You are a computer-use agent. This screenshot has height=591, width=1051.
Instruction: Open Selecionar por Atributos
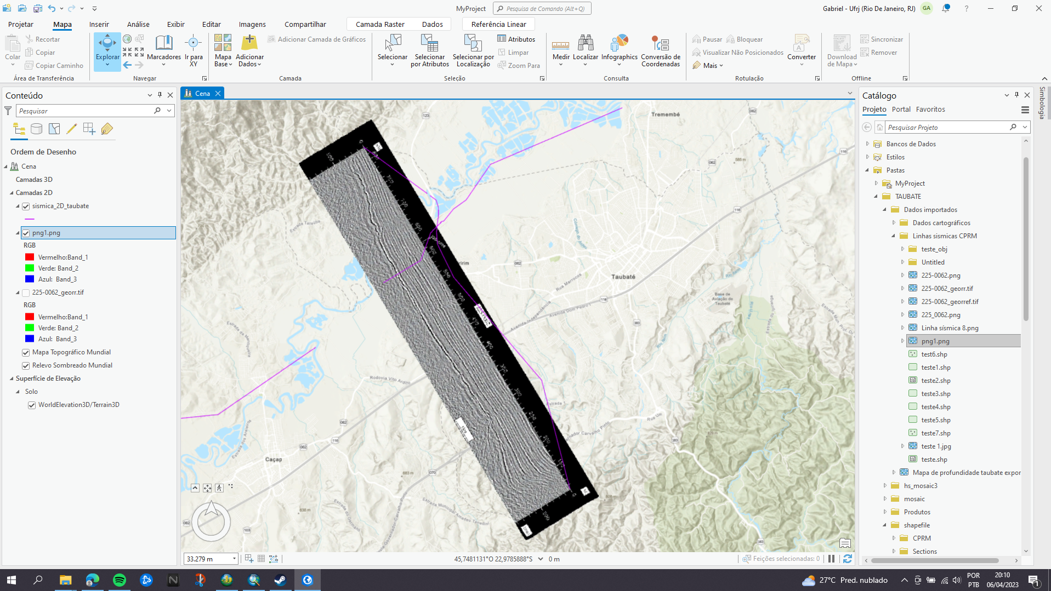click(430, 50)
